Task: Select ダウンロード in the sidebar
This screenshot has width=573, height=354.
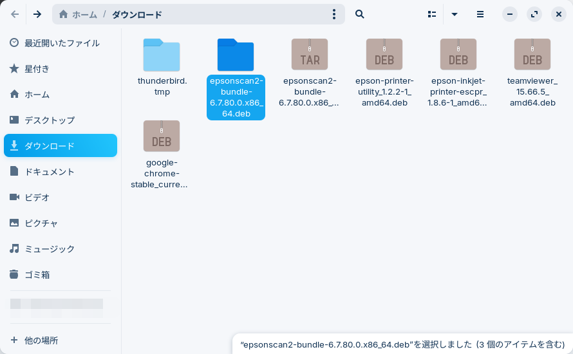Action: [x=61, y=145]
